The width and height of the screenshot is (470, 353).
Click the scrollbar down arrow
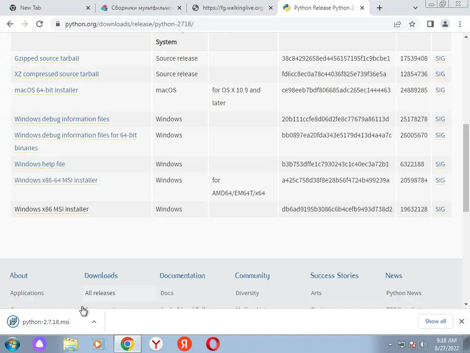click(466, 304)
